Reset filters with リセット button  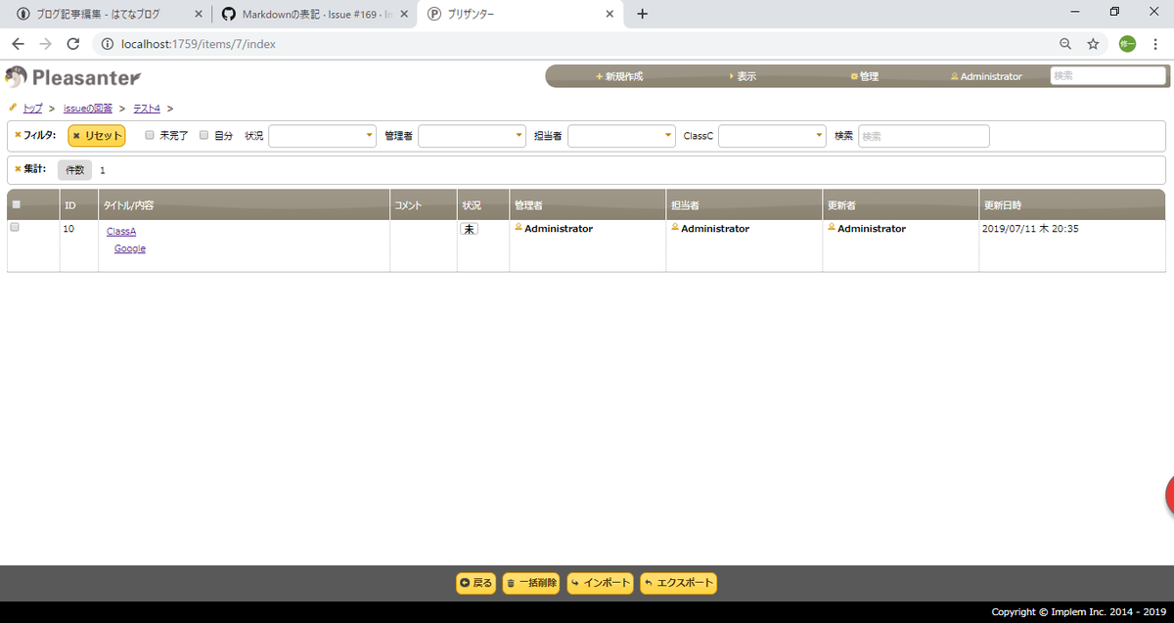coord(97,136)
